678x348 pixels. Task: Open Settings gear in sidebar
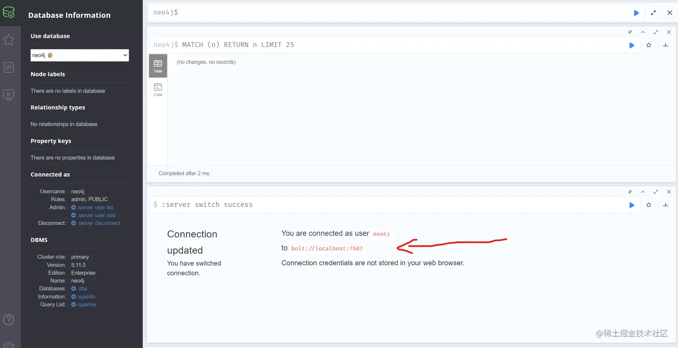click(9, 345)
